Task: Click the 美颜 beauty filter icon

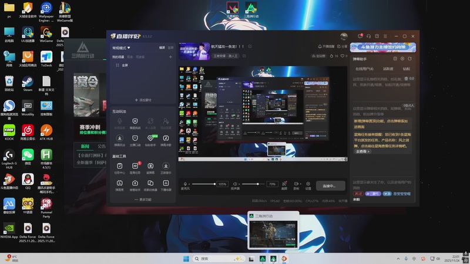Action: pyautogui.click(x=284, y=184)
